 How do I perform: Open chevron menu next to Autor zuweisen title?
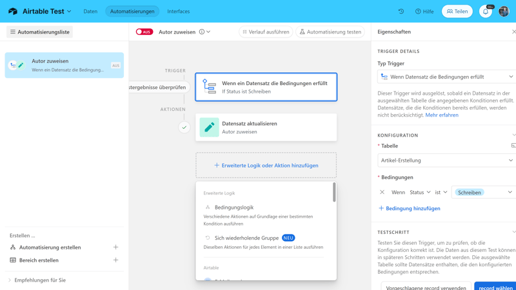click(208, 32)
